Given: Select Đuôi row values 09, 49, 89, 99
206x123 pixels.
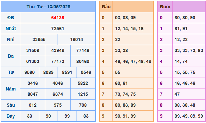Looking at the screenshot, I should (x=189, y=116).
